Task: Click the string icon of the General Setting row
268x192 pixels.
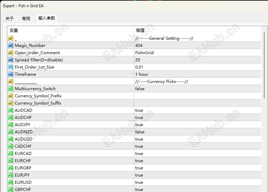Action: coord(11,38)
